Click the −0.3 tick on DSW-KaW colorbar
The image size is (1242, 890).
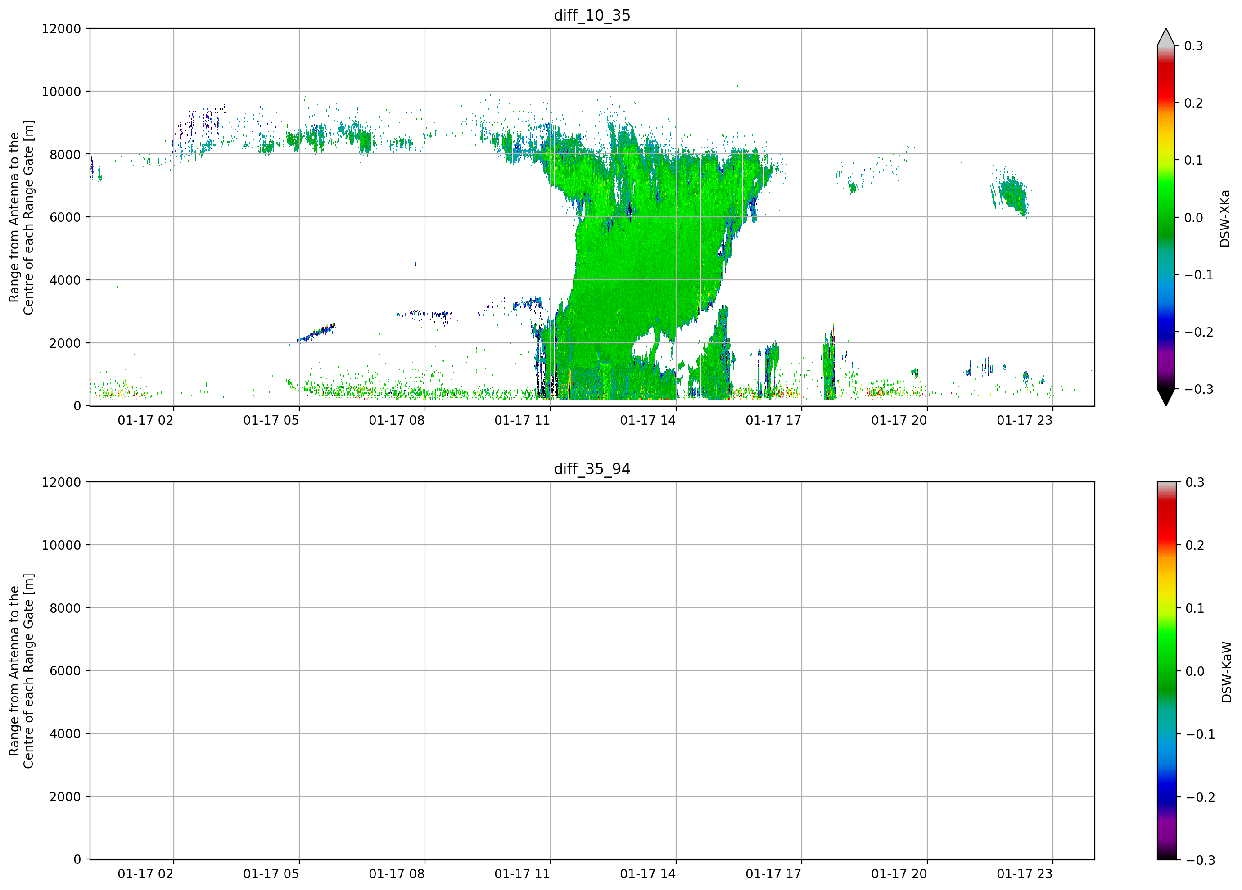tap(1201, 860)
